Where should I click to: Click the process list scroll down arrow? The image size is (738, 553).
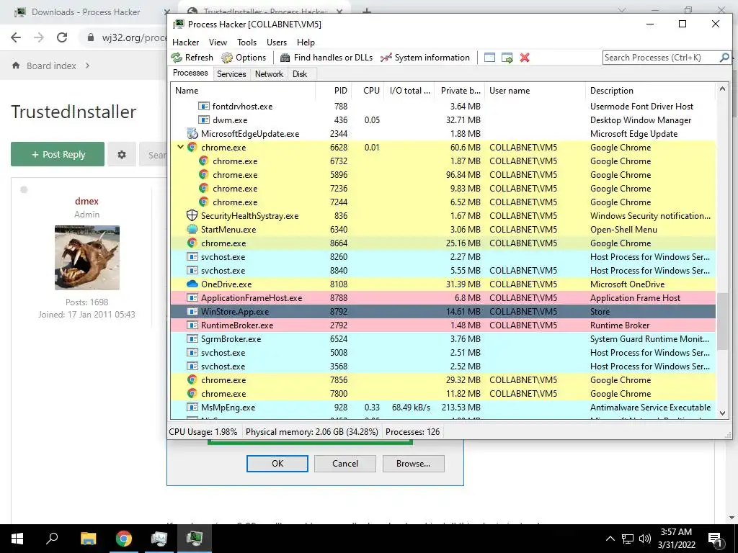pos(723,413)
